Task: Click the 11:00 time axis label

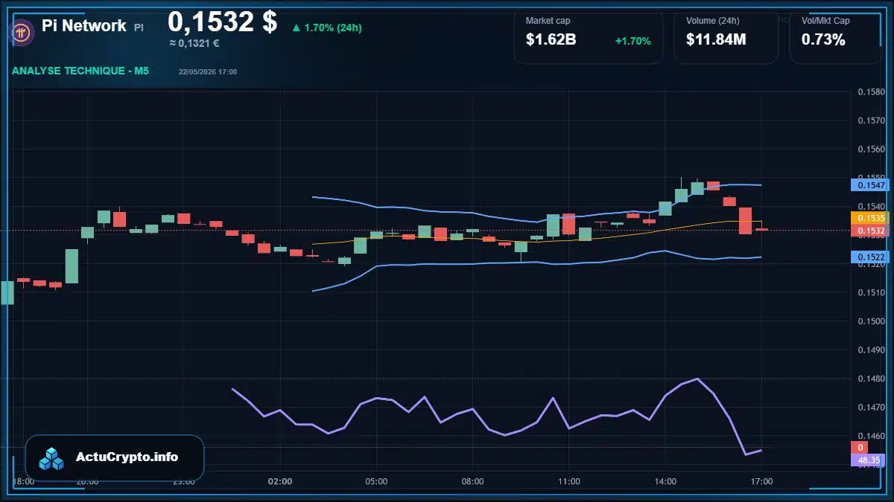Action: 568,481
